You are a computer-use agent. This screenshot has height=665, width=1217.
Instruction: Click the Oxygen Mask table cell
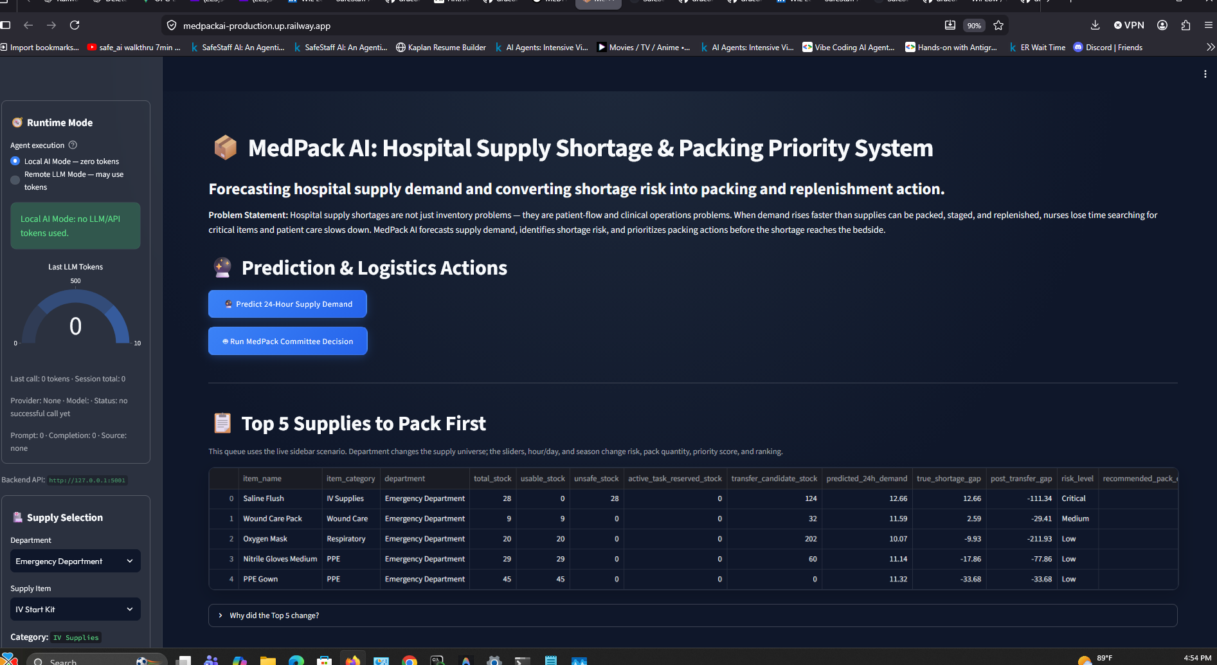click(280, 539)
